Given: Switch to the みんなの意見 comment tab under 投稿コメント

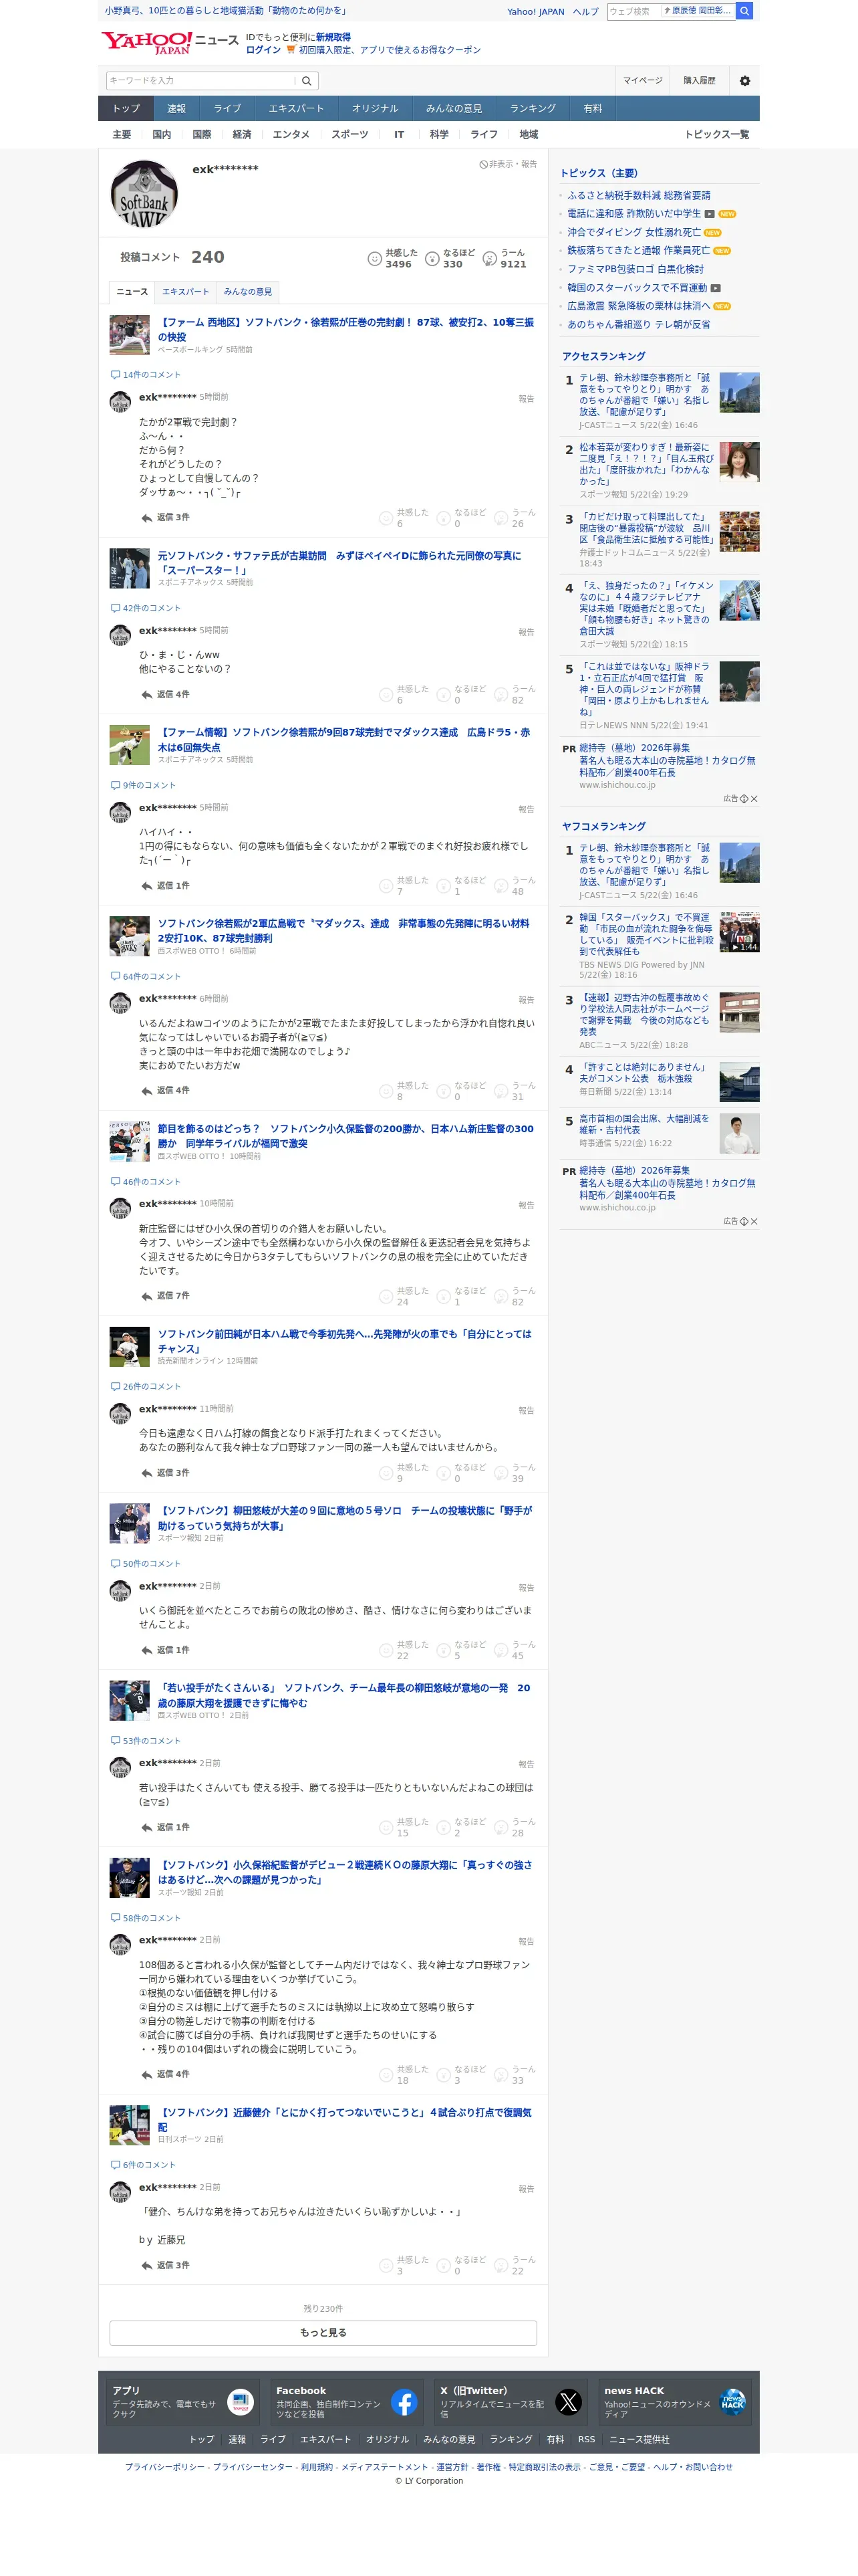Looking at the screenshot, I should pyautogui.click(x=248, y=292).
